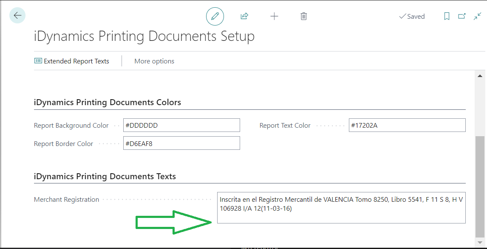Create a new record with plus icon
This screenshot has height=249, width=487.
click(x=274, y=16)
